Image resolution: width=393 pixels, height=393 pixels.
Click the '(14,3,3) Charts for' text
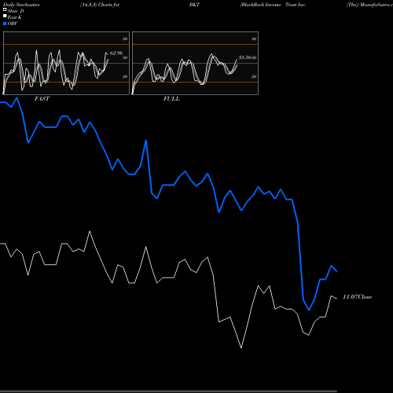point(100,5)
